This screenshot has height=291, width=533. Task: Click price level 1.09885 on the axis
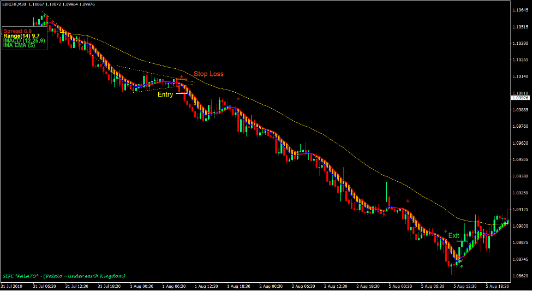pyautogui.click(x=520, y=110)
